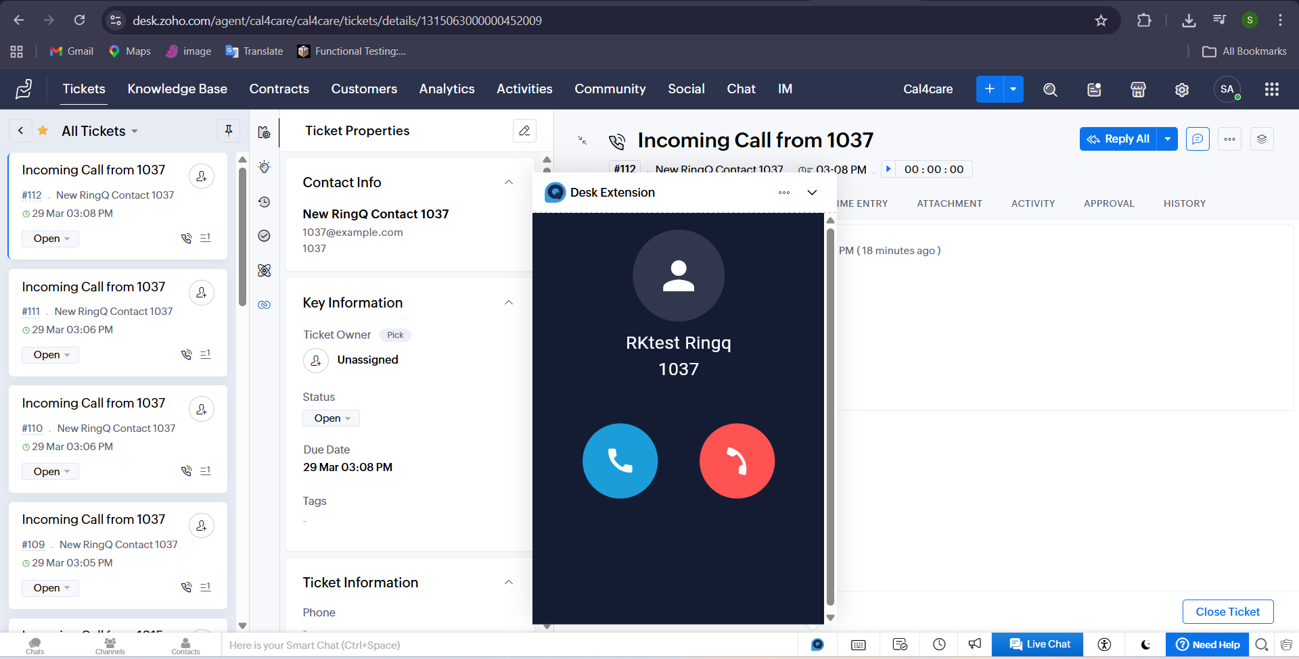Toggle dark mode moon icon
The image size is (1299, 659).
point(1145,644)
